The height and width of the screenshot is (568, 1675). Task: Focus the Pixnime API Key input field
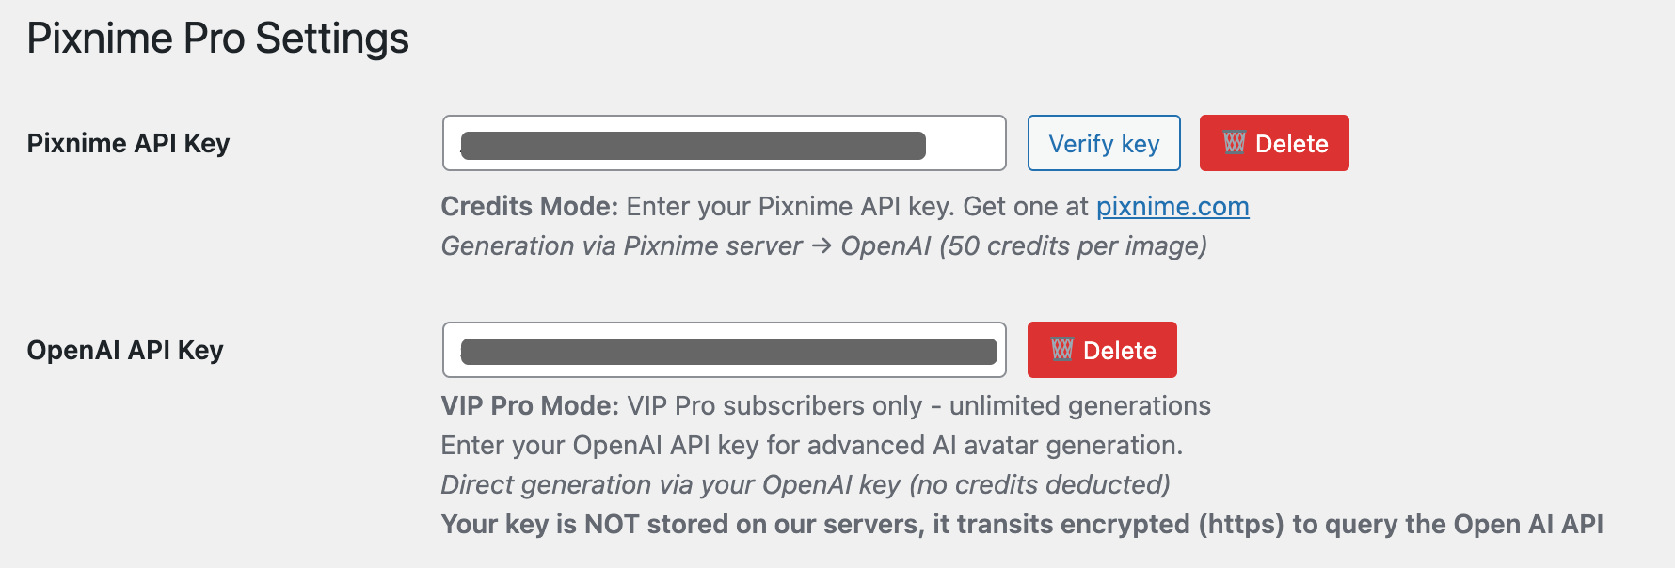pos(725,143)
